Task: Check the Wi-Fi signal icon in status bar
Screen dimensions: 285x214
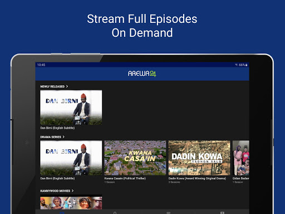Action: point(237,65)
